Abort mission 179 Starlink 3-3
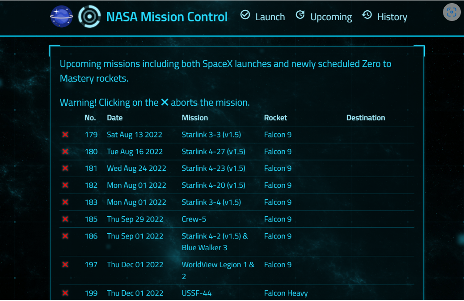464x301 pixels. click(x=65, y=134)
